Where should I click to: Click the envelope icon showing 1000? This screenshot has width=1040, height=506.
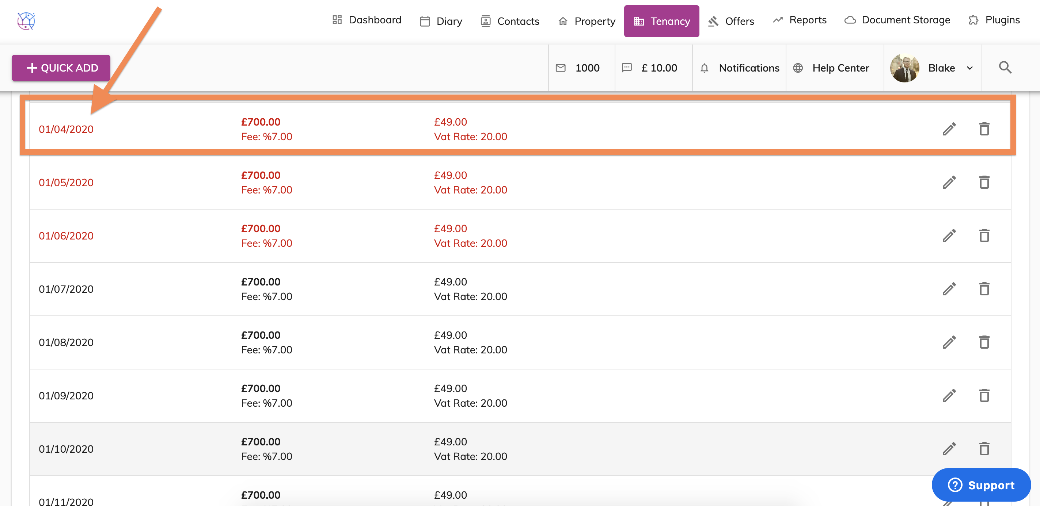(x=560, y=68)
